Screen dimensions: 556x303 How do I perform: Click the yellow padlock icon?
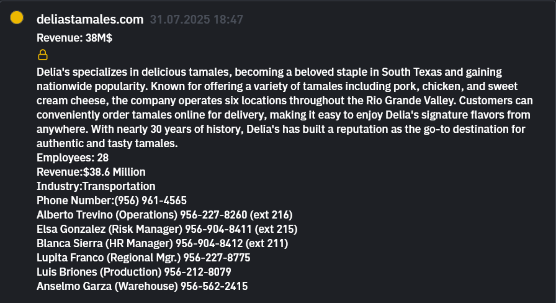pos(43,55)
